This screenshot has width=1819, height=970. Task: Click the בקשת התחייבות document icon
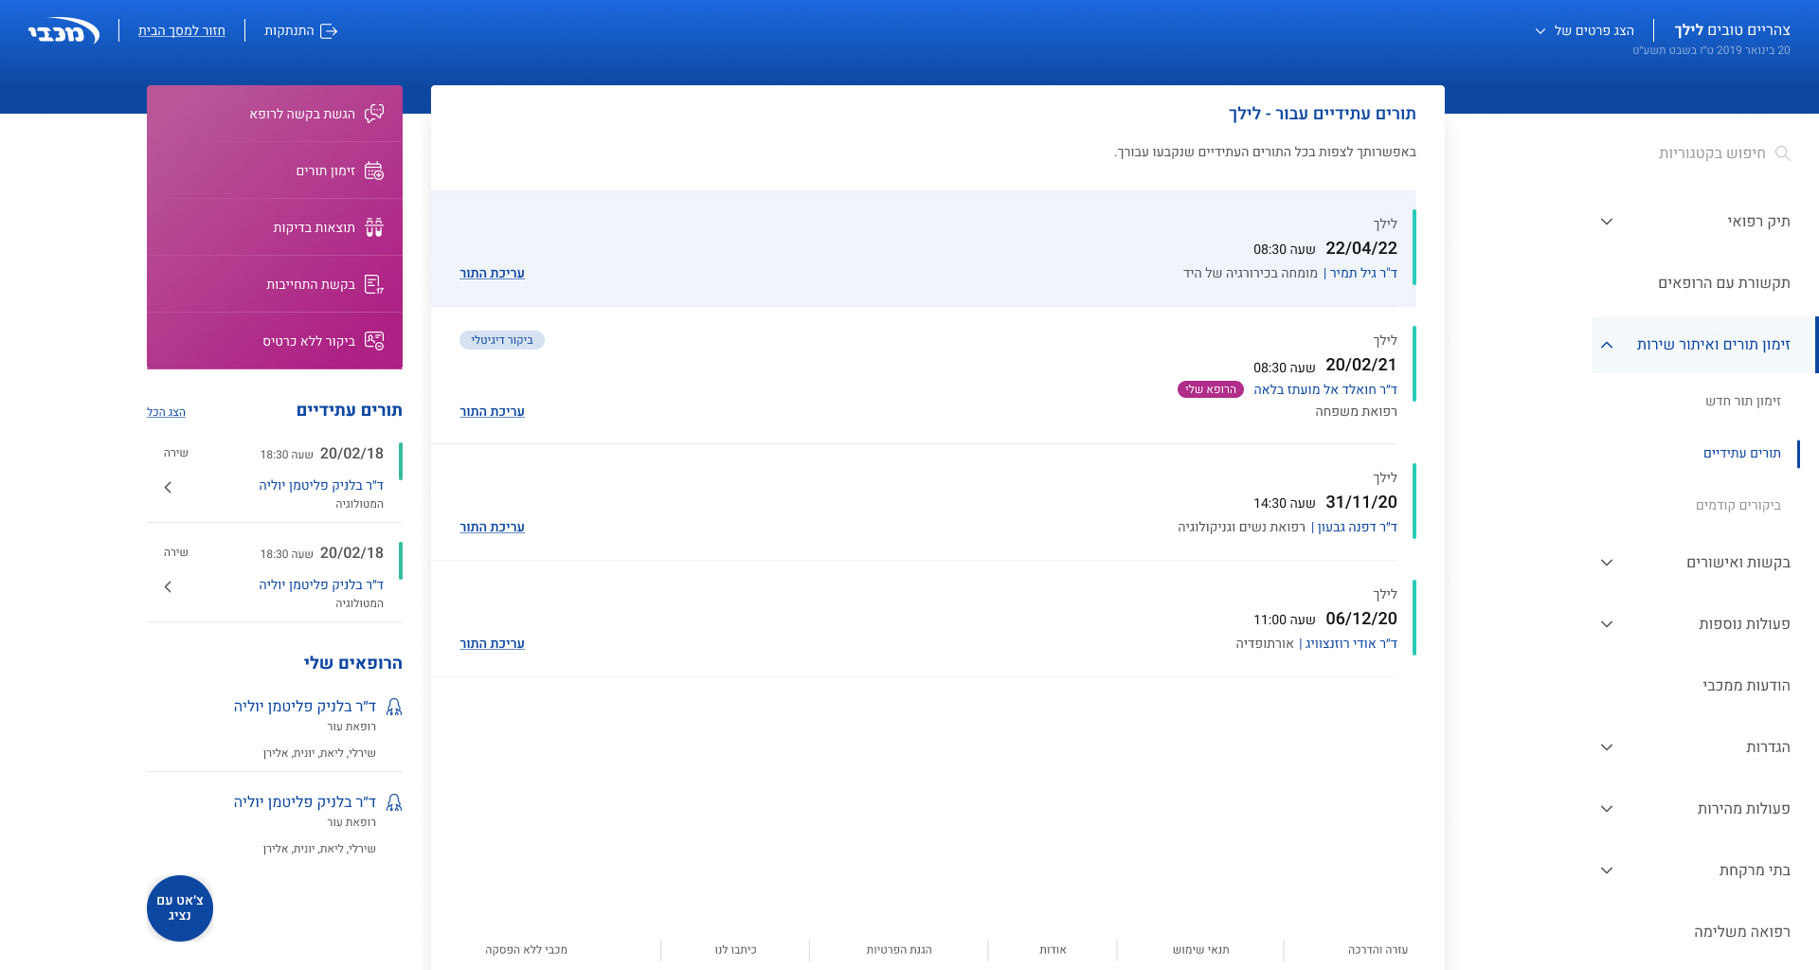pyautogui.click(x=374, y=284)
